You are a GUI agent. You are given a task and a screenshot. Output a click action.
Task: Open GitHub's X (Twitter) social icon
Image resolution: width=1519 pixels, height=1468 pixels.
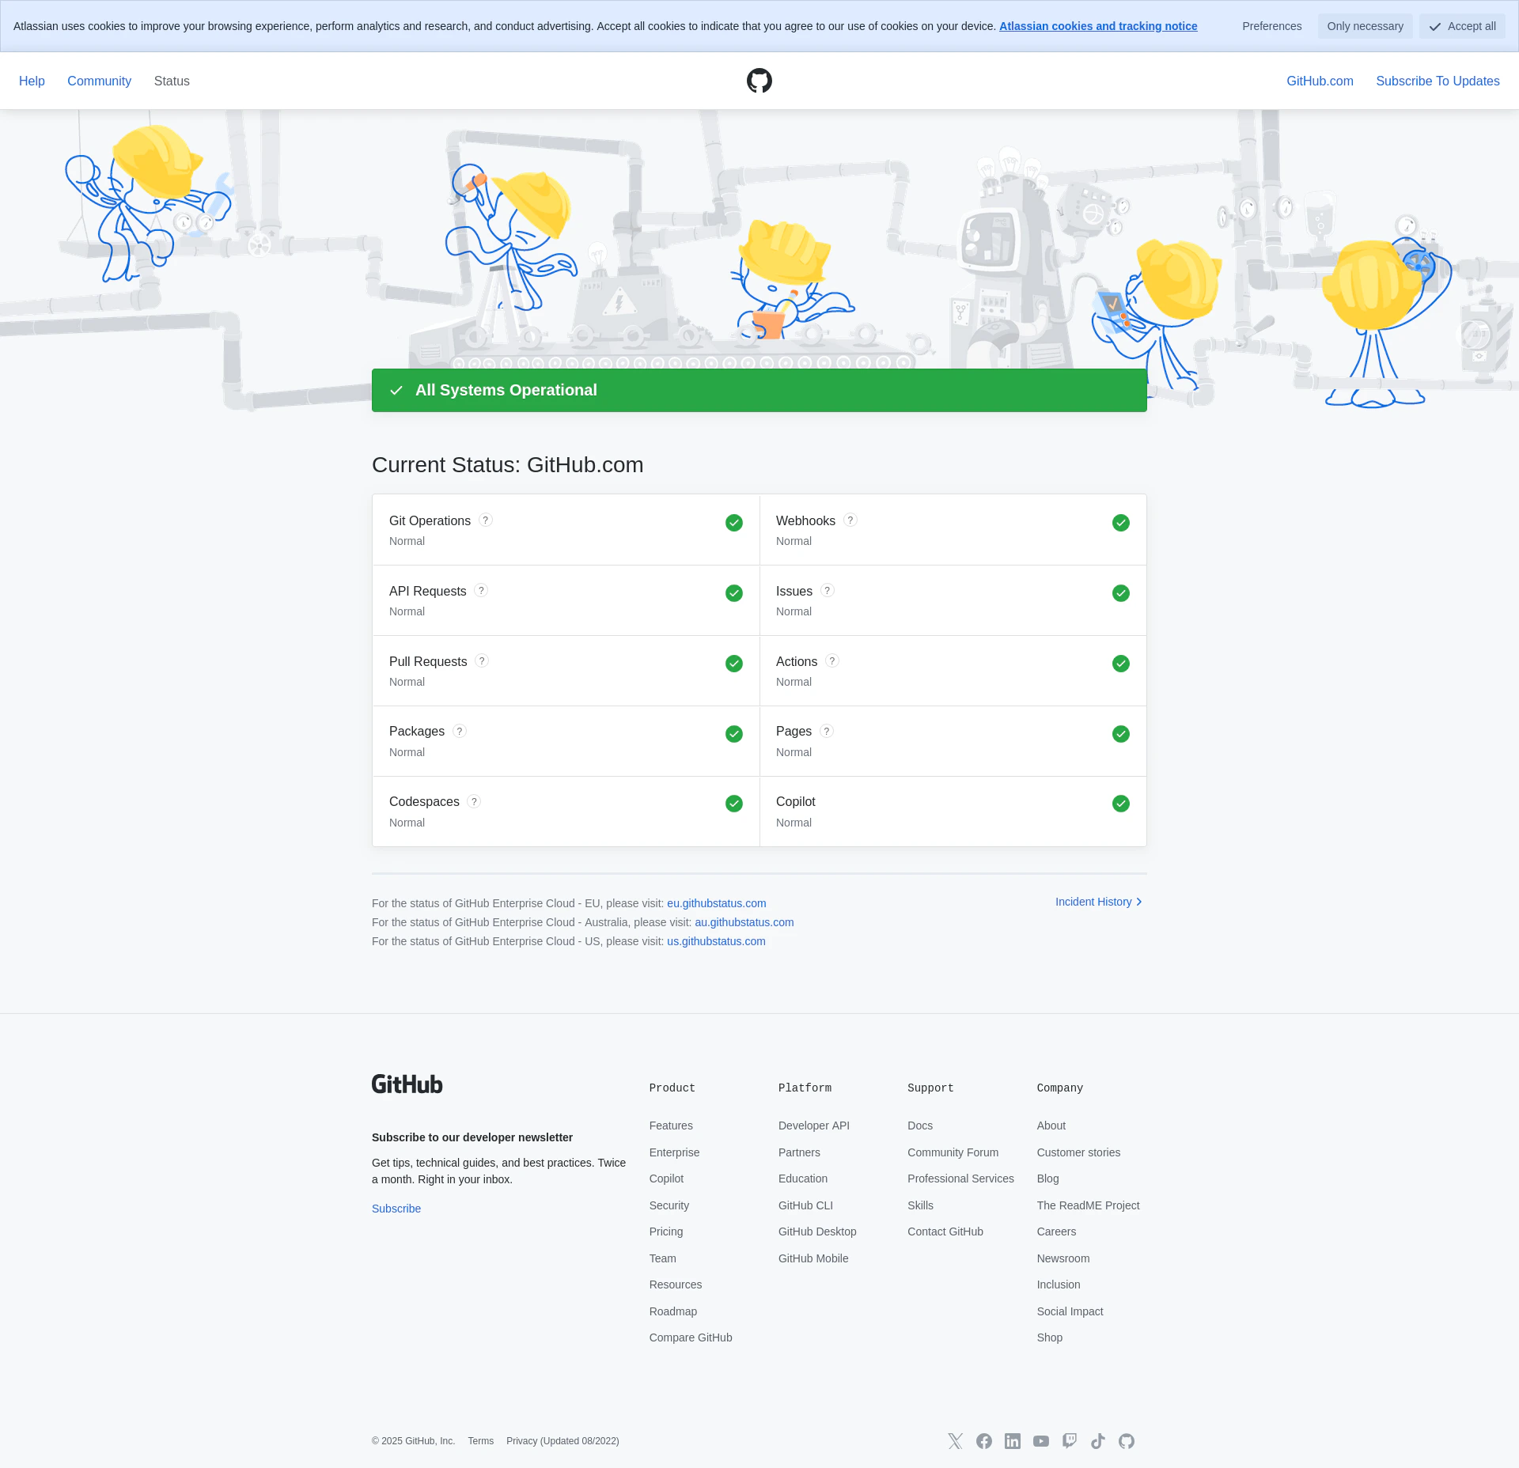click(x=955, y=1441)
